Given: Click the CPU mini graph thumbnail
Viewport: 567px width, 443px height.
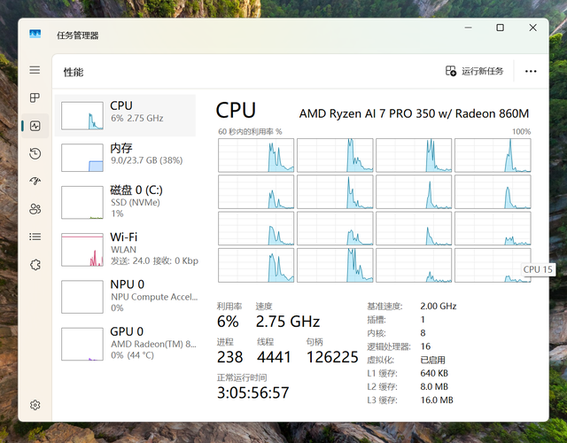Looking at the screenshot, I should coord(82,116).
